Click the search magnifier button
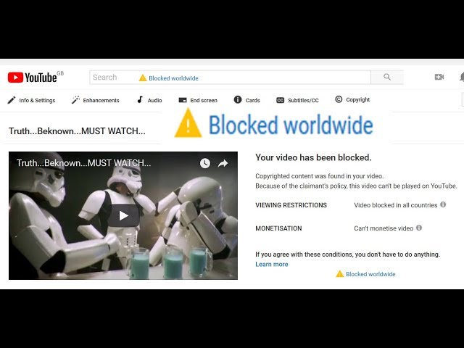The height and width of the screenshot is (348, 464). 387,78
